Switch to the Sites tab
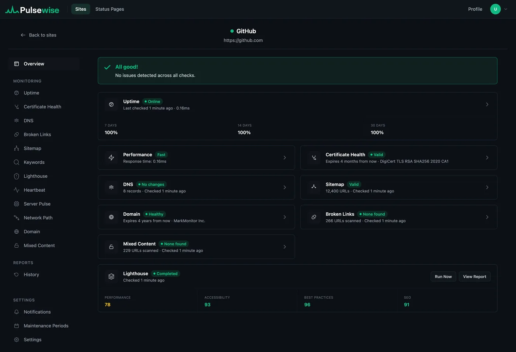 point(81,9)
